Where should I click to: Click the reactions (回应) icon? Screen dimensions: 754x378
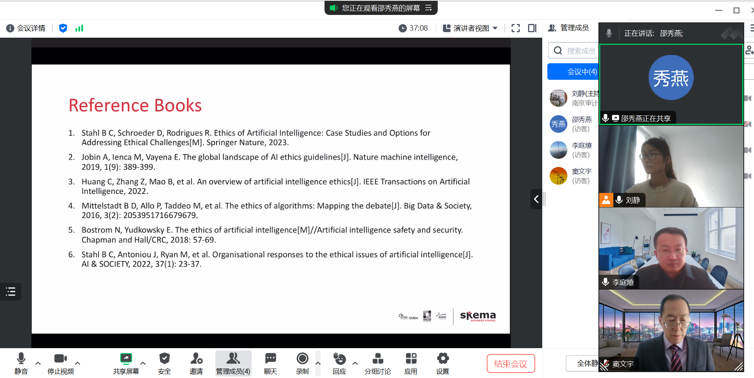(x=339, y=363)
